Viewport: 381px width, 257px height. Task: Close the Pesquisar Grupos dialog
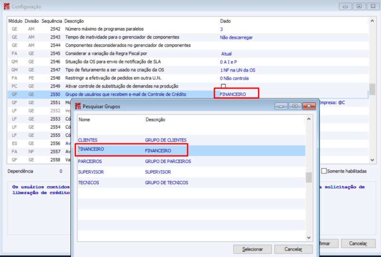coord(309,106)
